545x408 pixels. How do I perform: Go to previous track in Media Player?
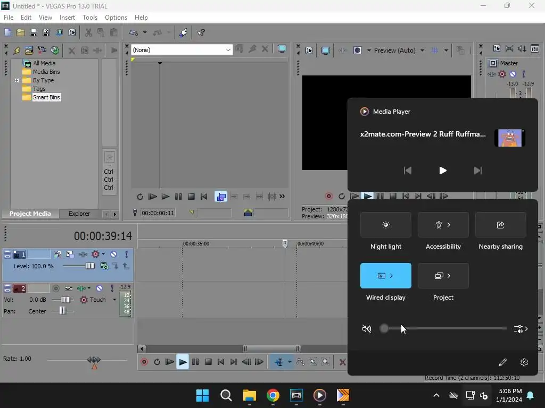pos(407,171)
